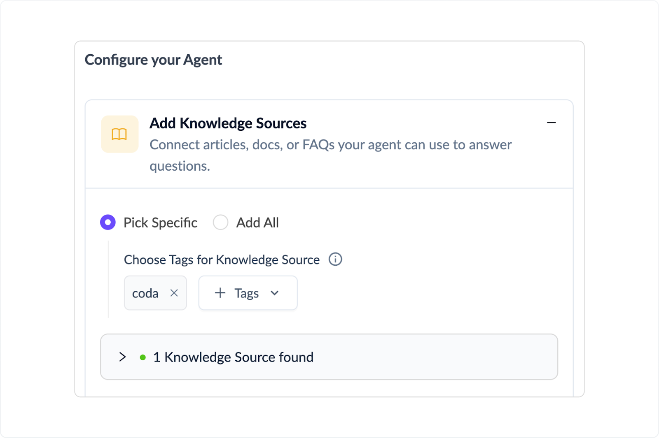Select the Pick Specific radio button

click(108, 222)
